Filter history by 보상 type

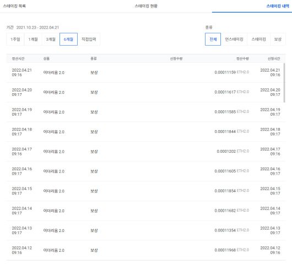278,39
